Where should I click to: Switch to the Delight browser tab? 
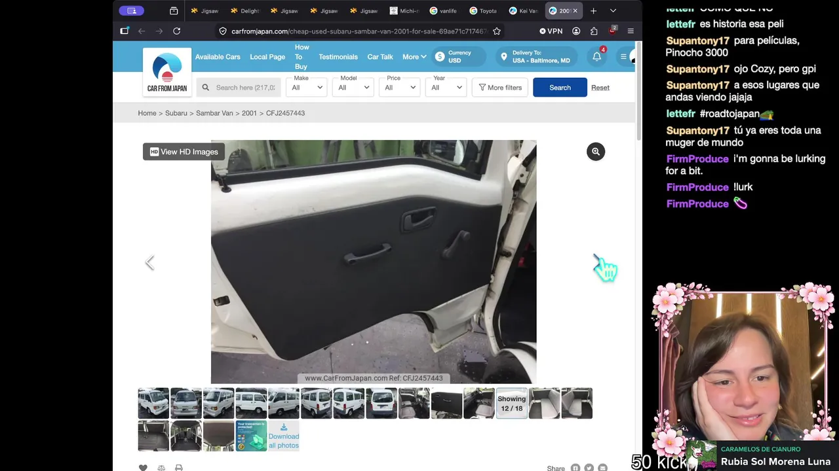pyautogui.click(x=244, y=10)
